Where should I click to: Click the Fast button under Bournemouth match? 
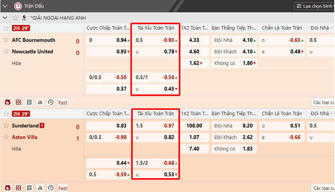[63, 102]
